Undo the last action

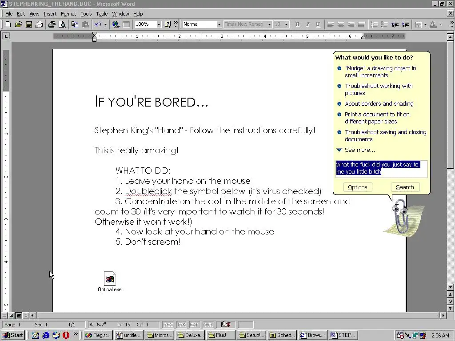(98, 24)
